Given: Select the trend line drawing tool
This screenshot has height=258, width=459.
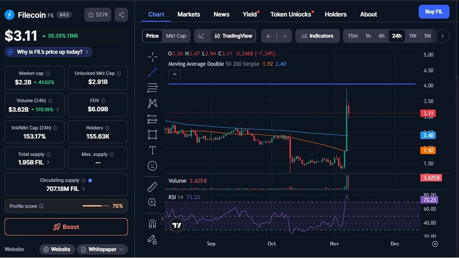Looking at the screenshot, I should (x=152, y=72).
